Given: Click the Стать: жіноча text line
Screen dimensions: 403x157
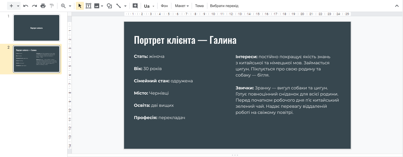Looking at the screenshot, I should tap(149, 56).
